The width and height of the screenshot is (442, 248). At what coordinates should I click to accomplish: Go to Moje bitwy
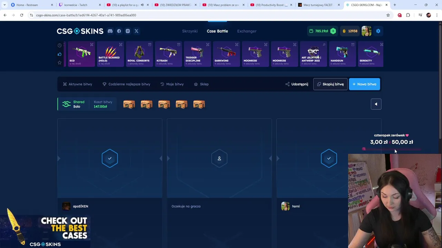pos(172,84)
